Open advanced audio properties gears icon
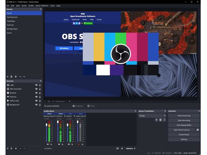Viewport: 207px width, 155px height. [122, 148]
